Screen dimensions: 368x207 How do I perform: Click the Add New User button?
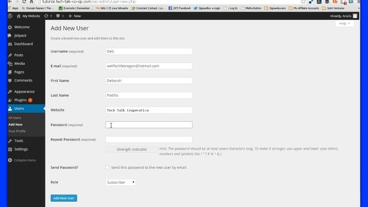tap(64, 198)
